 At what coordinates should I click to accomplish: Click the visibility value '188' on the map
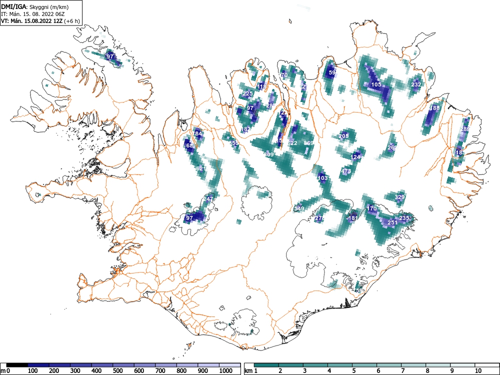434,108
